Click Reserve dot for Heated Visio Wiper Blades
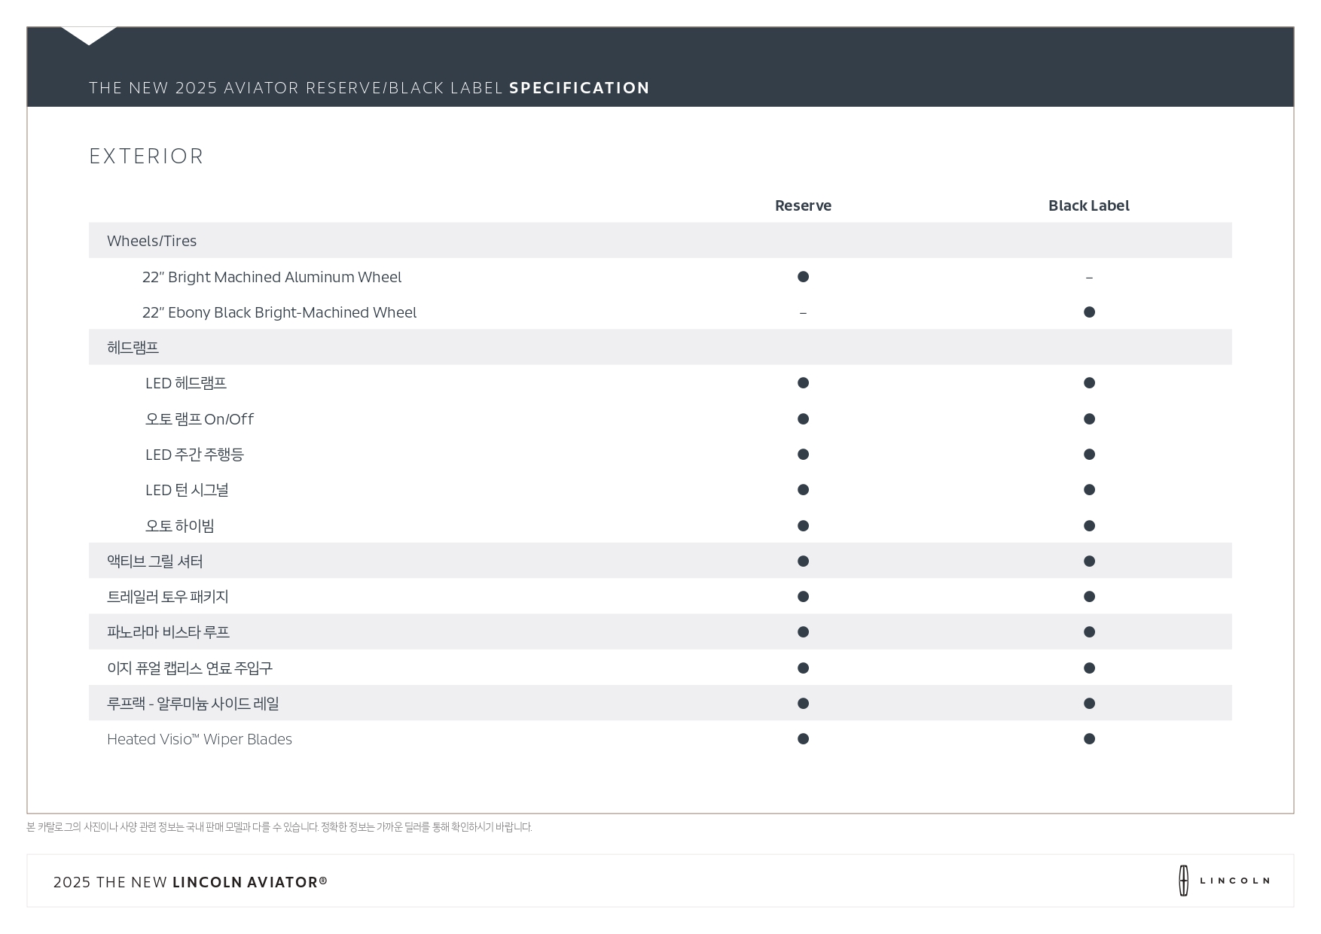 pos(803,739)
